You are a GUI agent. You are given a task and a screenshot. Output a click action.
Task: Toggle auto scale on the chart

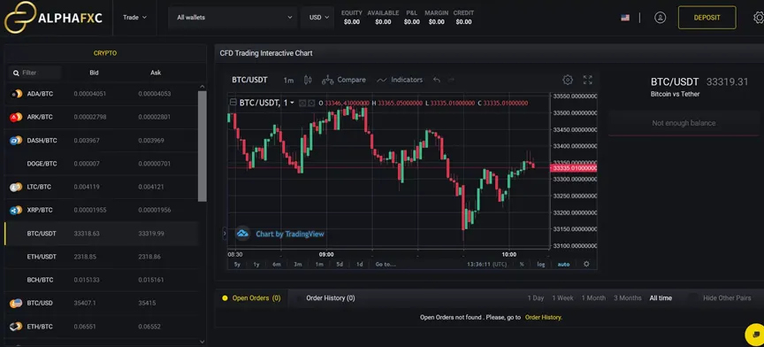tap(563, 264)
